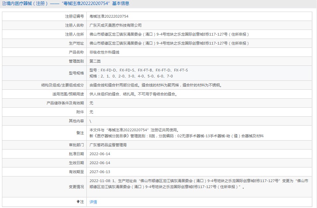Click the 生产地址 address value
This screenshot has width=317, height=208.
click(x=169, y=43)
